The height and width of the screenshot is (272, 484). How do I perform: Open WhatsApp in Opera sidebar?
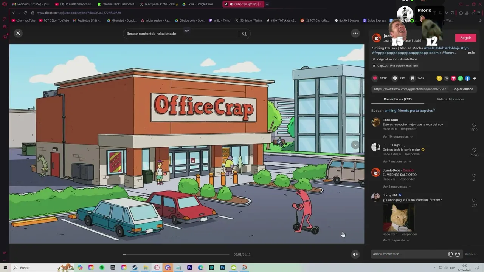click(5, 37)
